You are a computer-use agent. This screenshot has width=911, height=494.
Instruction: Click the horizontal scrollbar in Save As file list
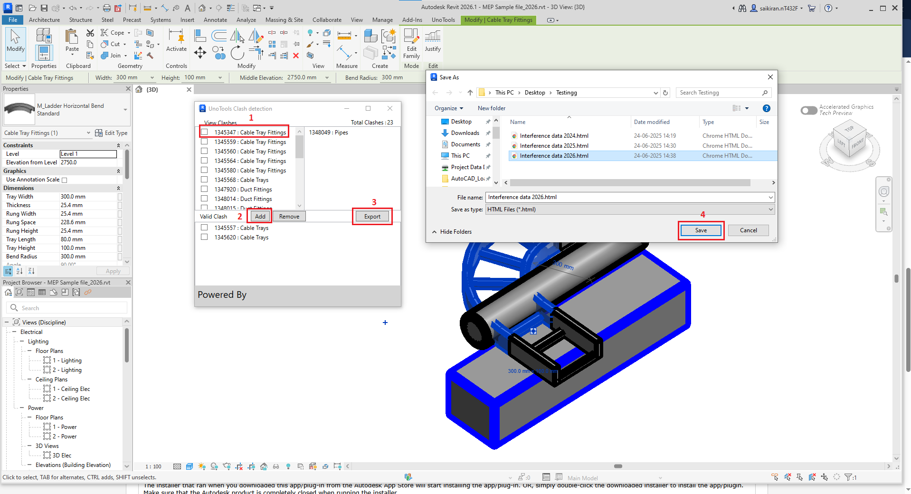pyautogui.click(x=630, y=183)
